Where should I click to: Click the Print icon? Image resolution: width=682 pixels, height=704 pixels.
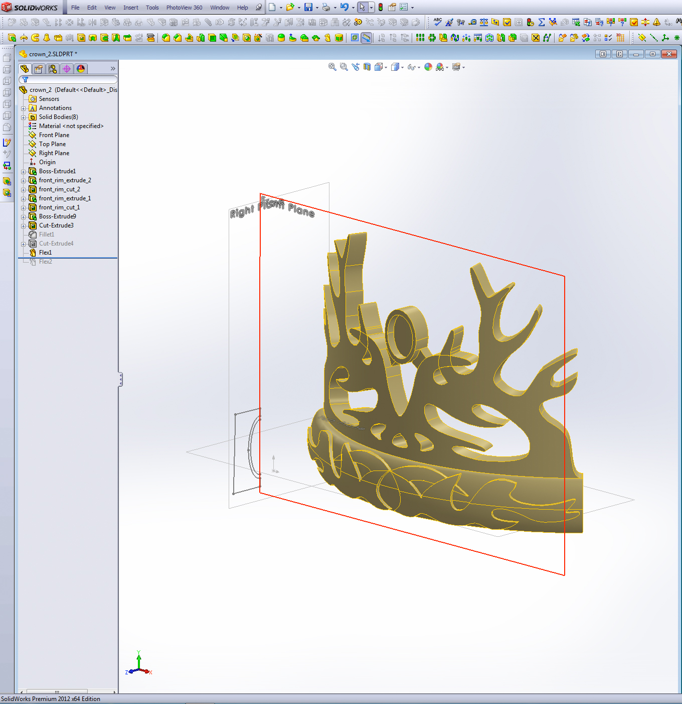[326, 7]
